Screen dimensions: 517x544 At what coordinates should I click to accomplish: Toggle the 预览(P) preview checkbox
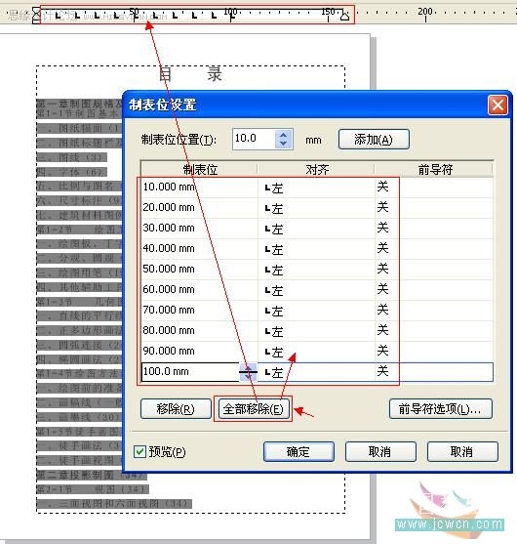point(140,452)
